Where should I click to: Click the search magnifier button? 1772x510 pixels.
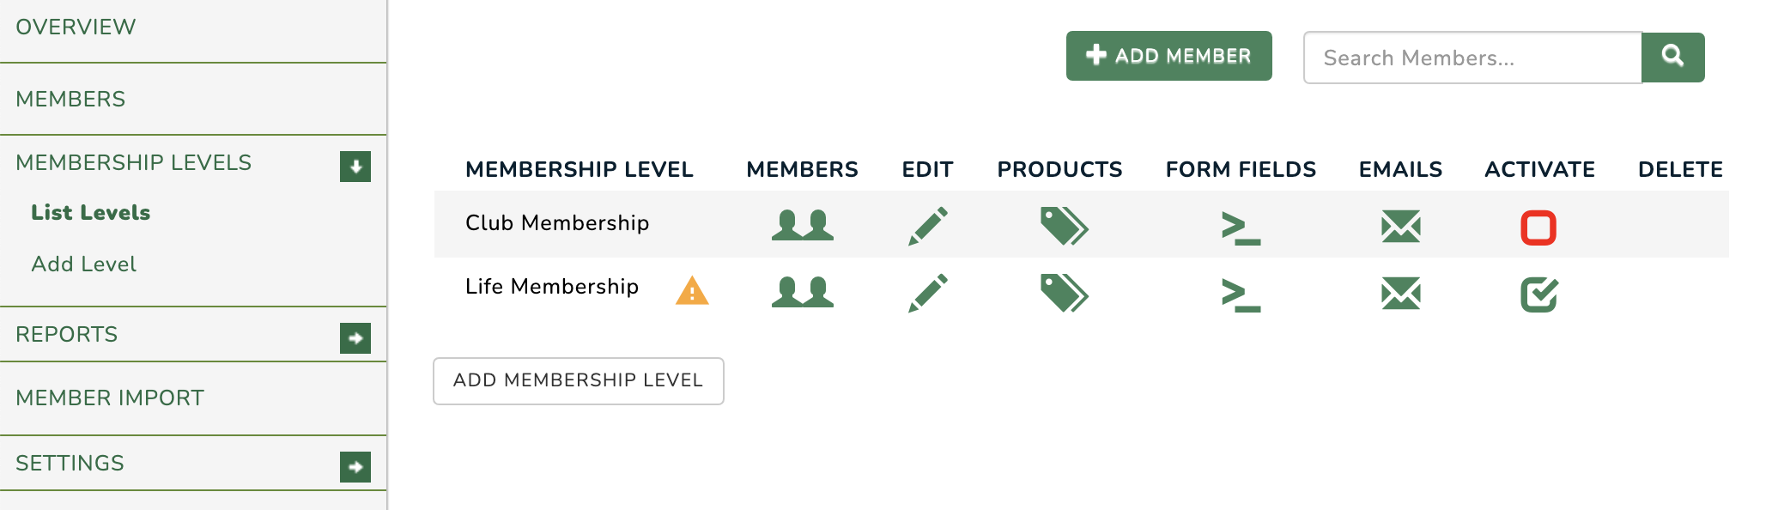(1673, 56)
